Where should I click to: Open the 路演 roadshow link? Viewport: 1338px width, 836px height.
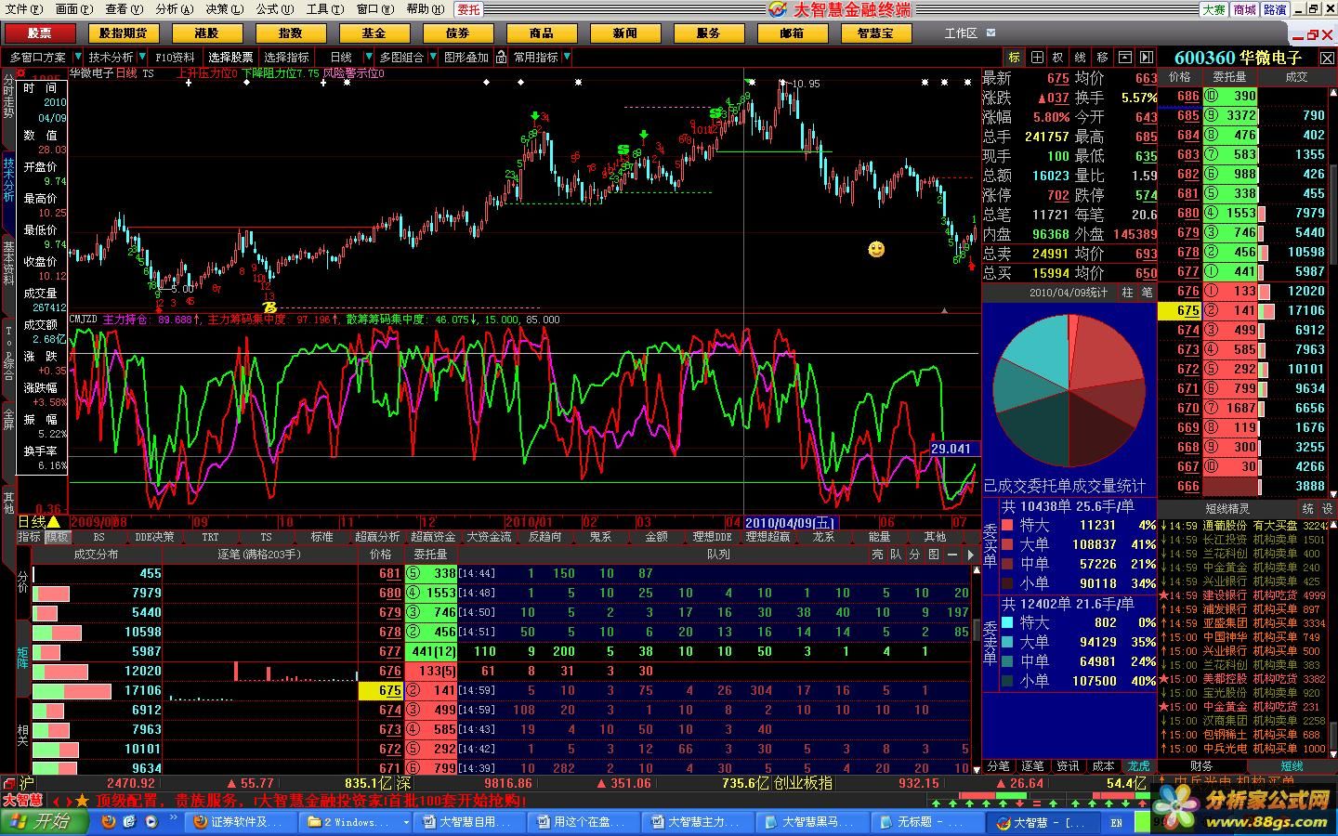point(1276,9)
